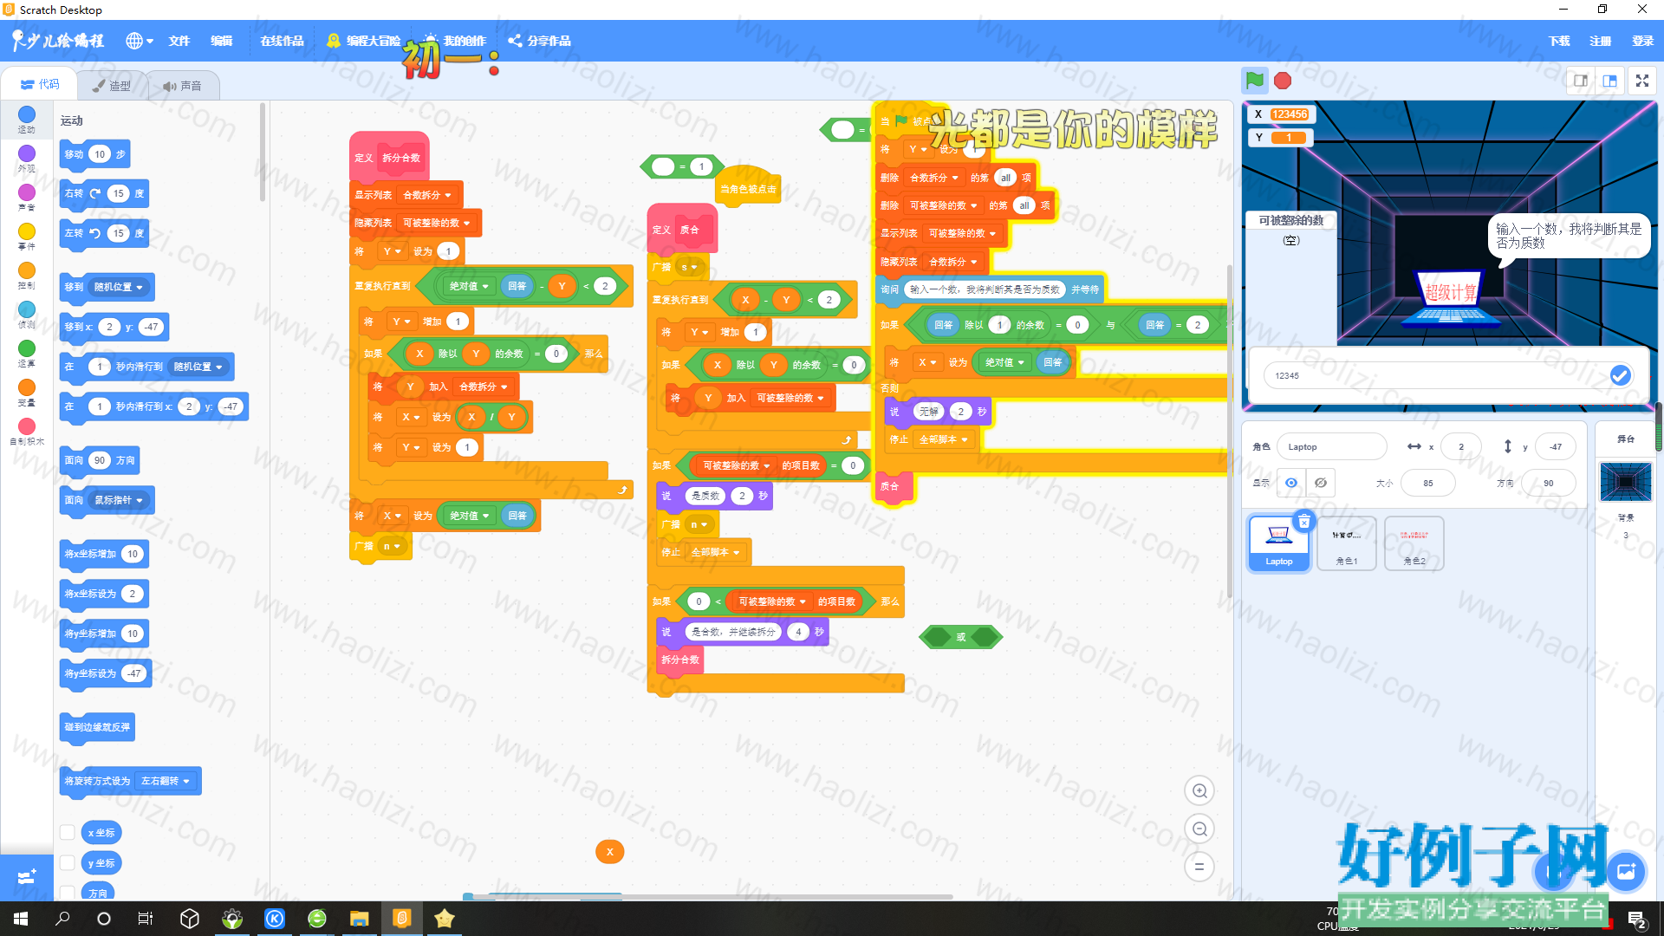Enter fullscreen stage mode
Image resolution: width=1664 pixels, height=936 pixels.
(x=1641, y=81)
